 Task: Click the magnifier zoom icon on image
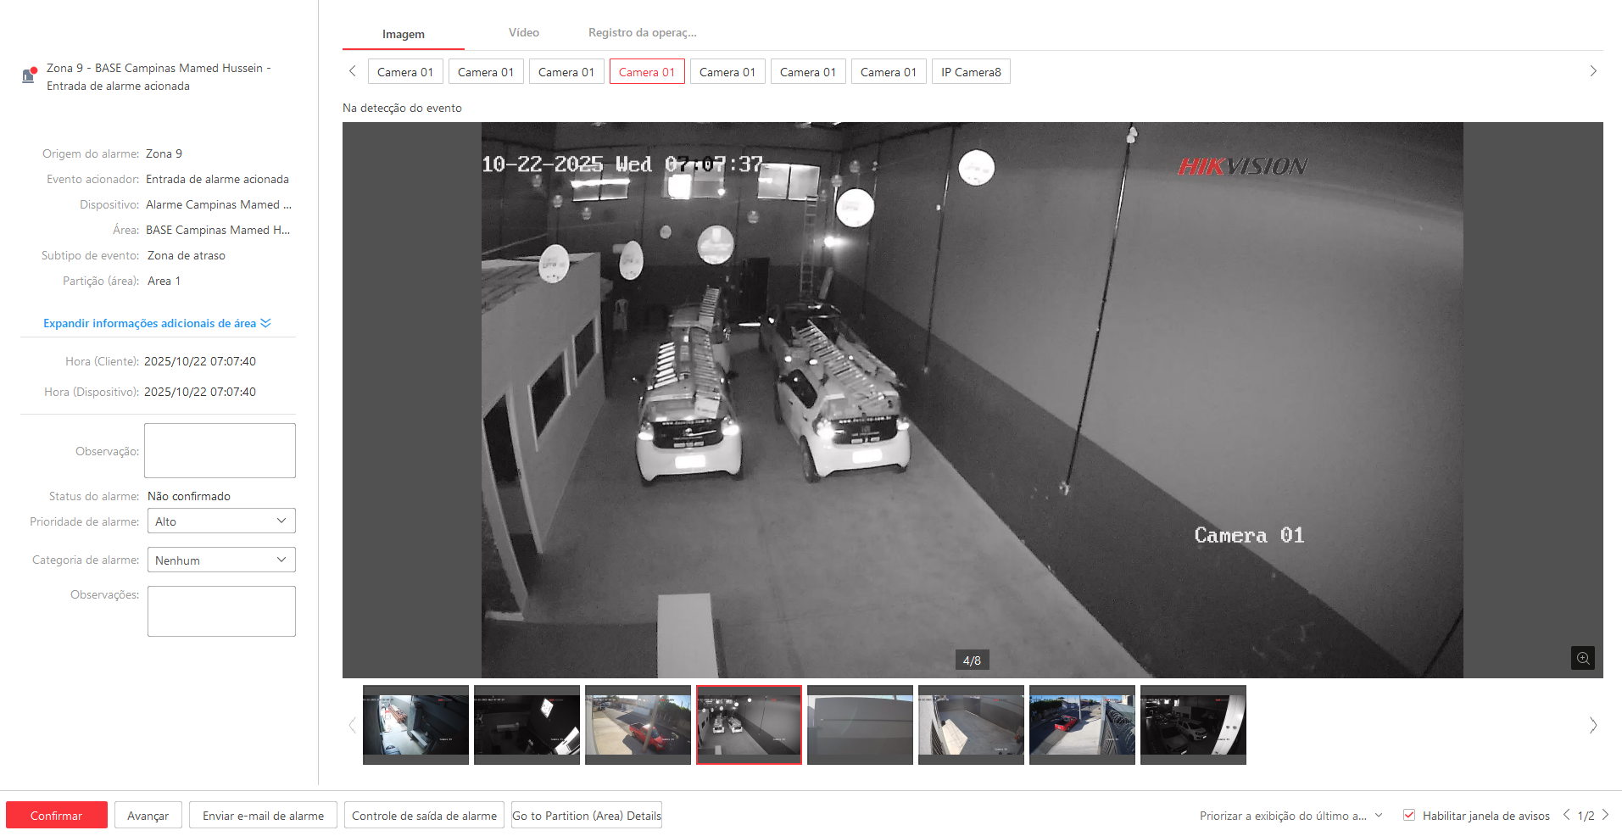pyautogui.click(x=1582, y=658)
